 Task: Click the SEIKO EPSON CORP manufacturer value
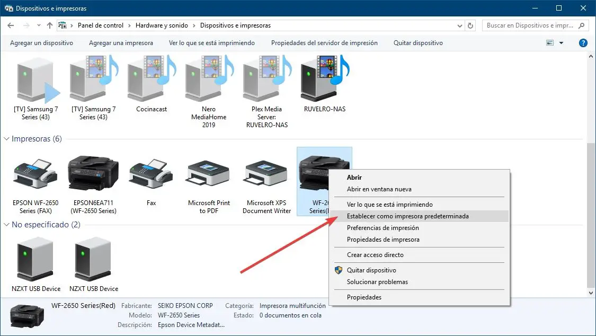click(185, 306)
